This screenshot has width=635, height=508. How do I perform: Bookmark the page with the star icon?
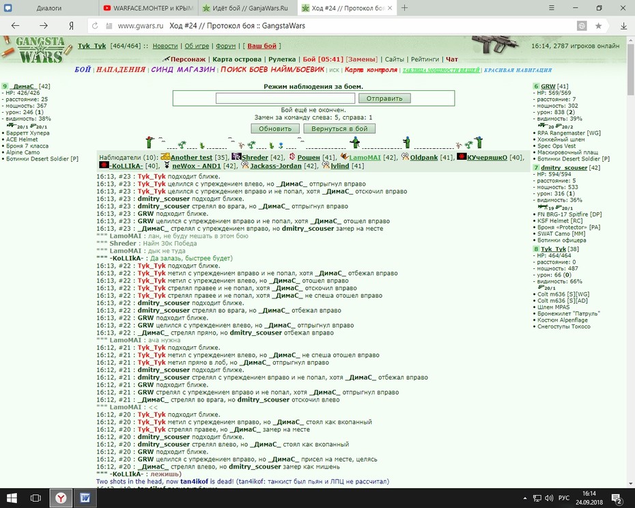598,26
